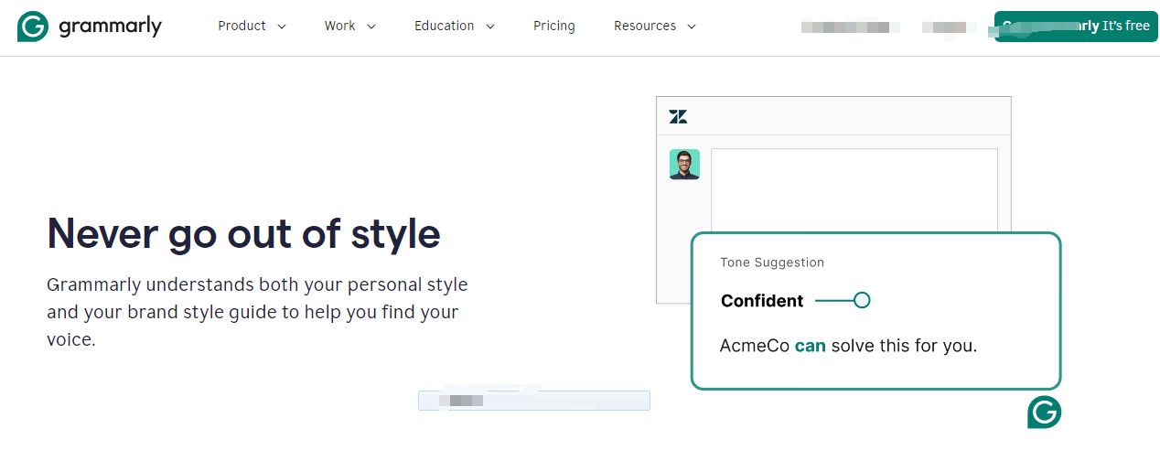Click the Tone Suggestion label
1160x450 pixels.
[772, 262]
